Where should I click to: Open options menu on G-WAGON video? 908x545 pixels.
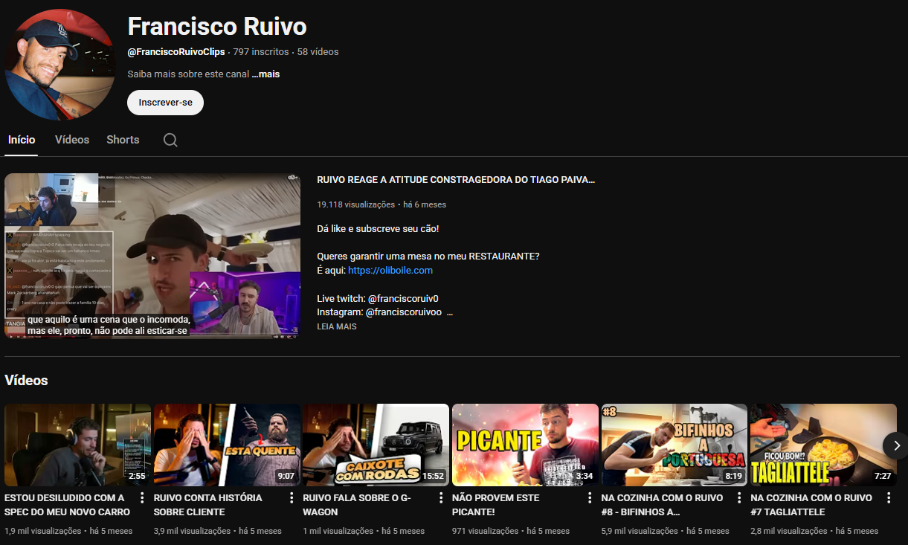click(x=442, y=497)
